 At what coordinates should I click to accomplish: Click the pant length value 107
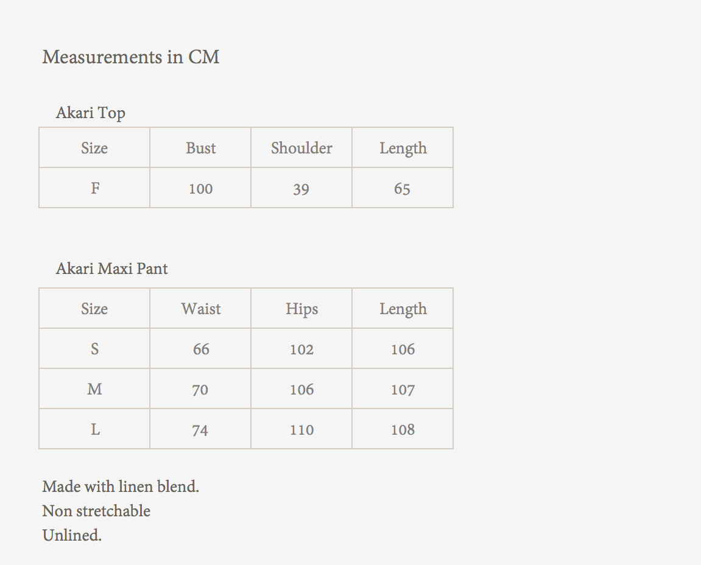[x=403, y=390]
